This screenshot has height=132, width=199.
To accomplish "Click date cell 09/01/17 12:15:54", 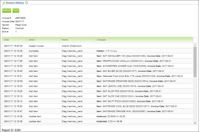I will [13, 106].
